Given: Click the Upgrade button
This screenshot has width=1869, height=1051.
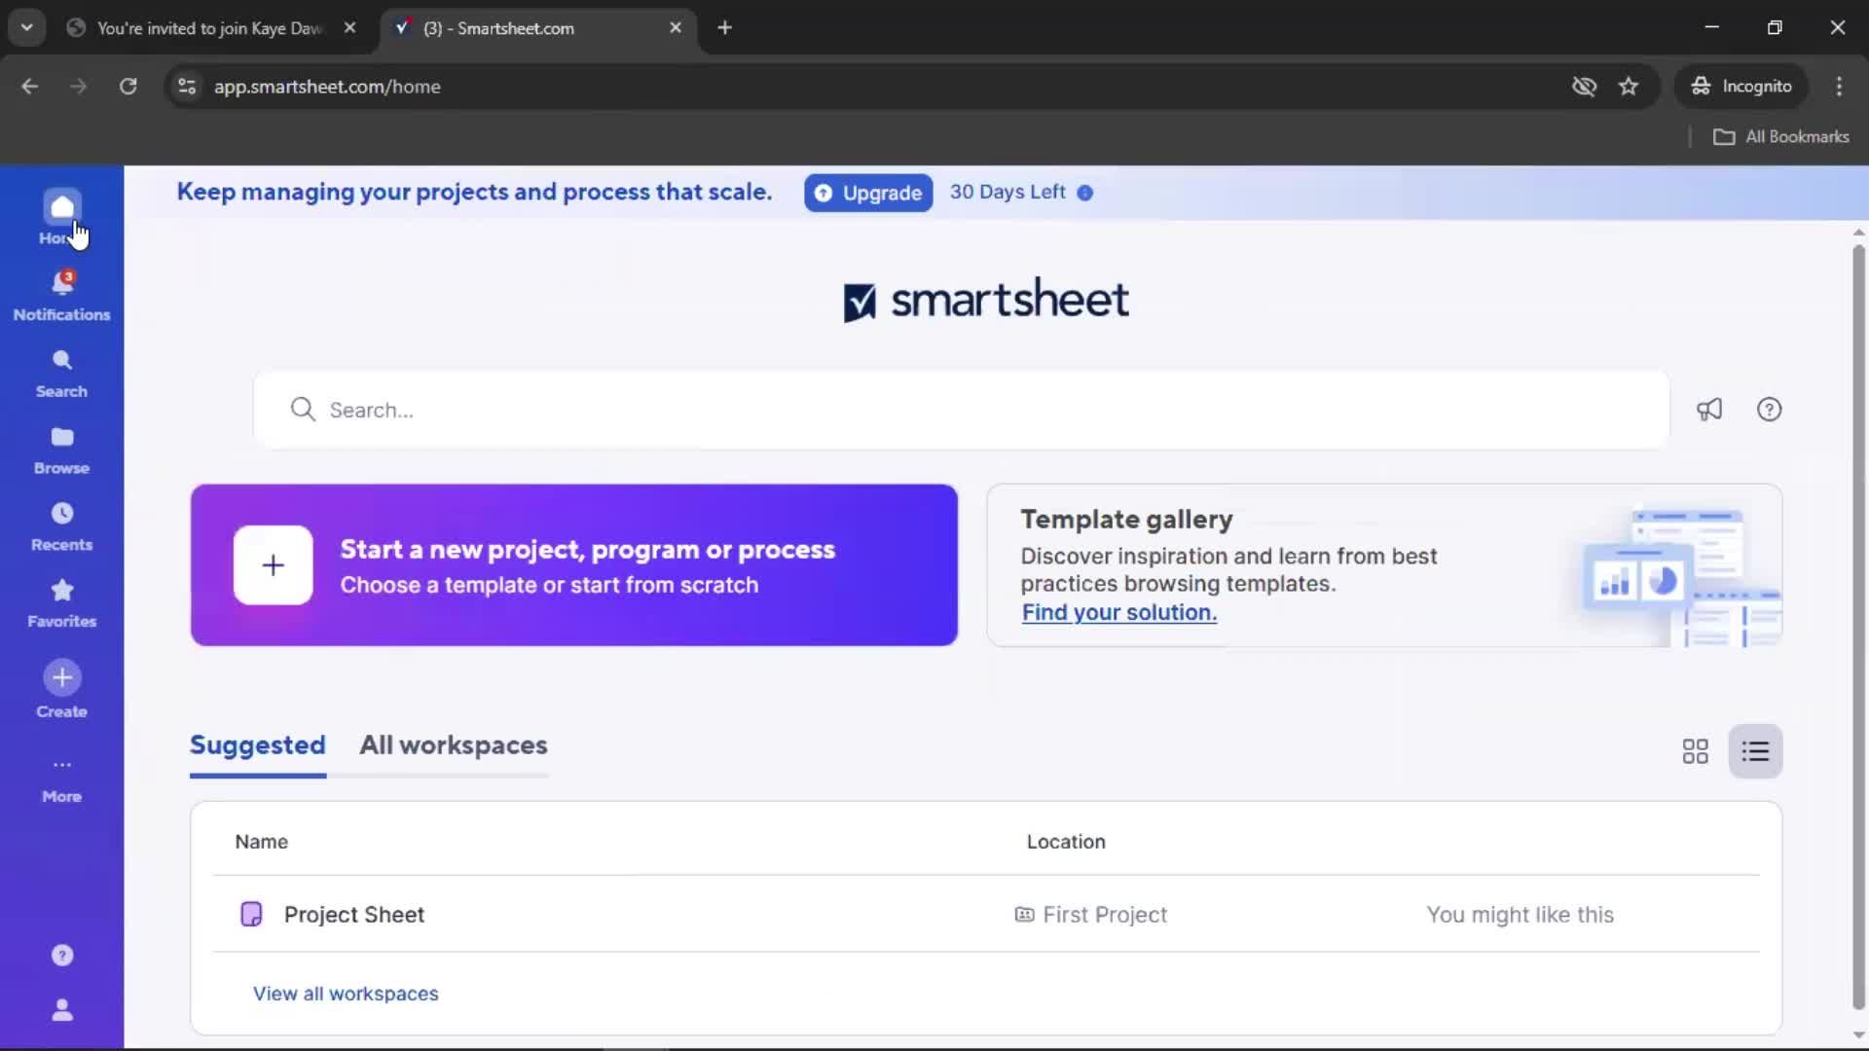Looking at the screenshot, I should tap(868, 193).
